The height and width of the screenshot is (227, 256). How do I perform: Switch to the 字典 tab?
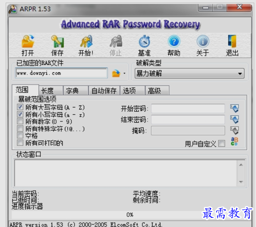[76, 91]
